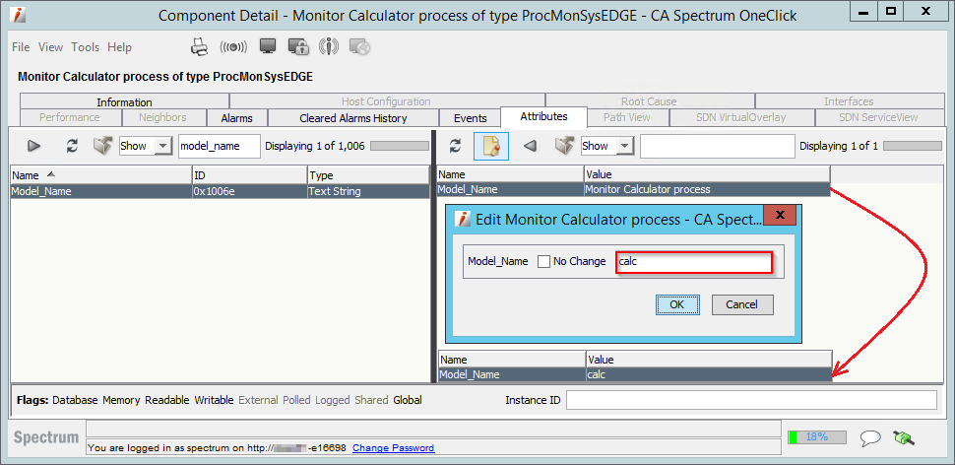Image resolution: width=955 pixels, height=465 pixels.
Task: Click the Model_Name value text field containing calc
Action: click(x=694, y=262)
